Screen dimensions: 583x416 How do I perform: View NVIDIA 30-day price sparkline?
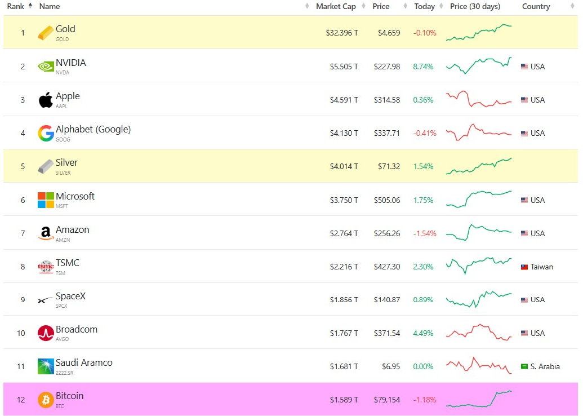pyautogui.click(x=479, y=66)
